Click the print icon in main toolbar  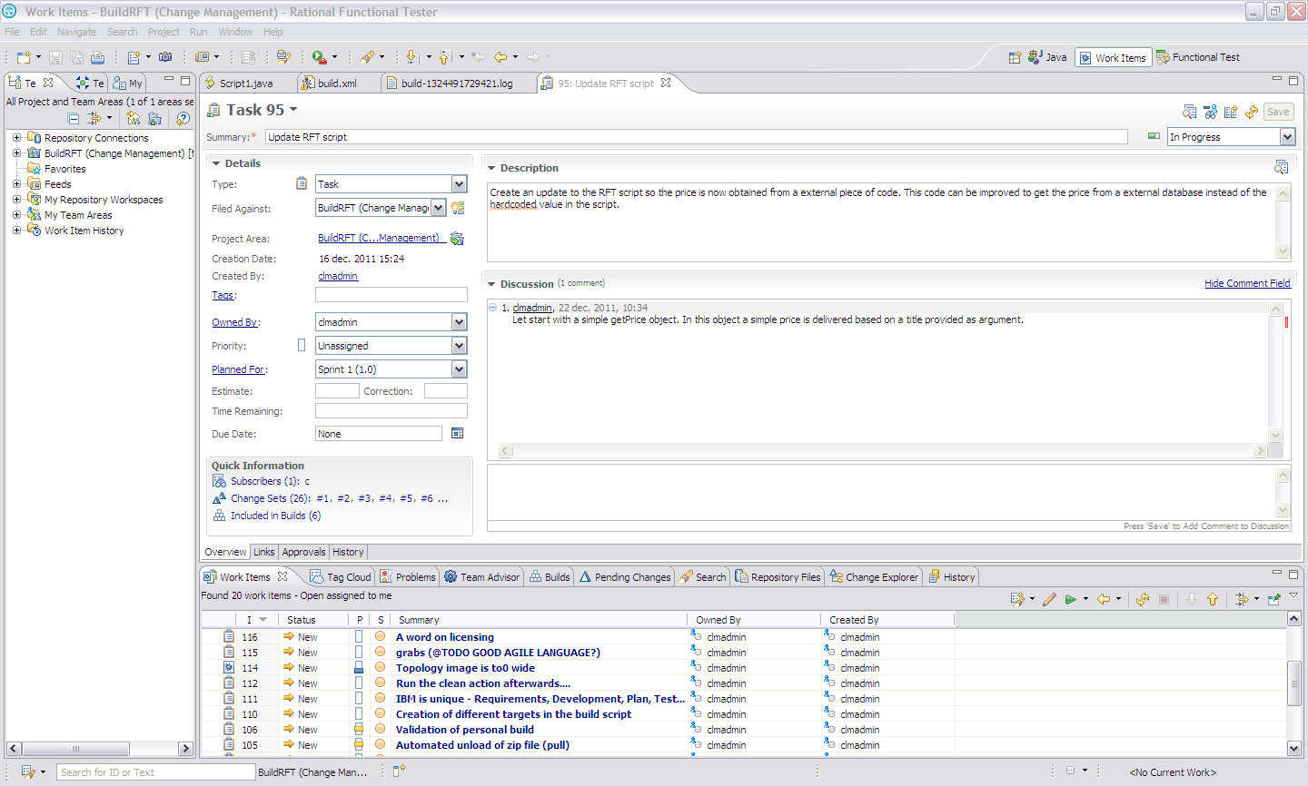97,57
